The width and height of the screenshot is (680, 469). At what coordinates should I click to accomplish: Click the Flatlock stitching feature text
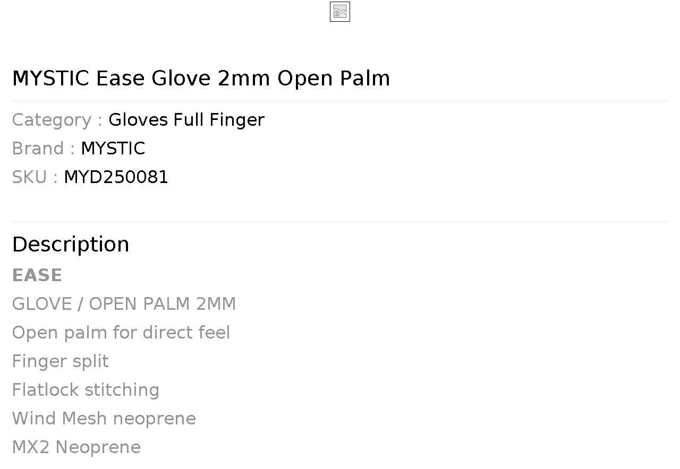tap(86, 390)
